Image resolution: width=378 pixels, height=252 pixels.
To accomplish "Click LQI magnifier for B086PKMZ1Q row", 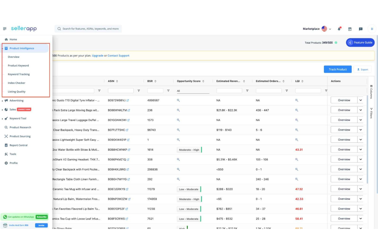I will [297, 159].
